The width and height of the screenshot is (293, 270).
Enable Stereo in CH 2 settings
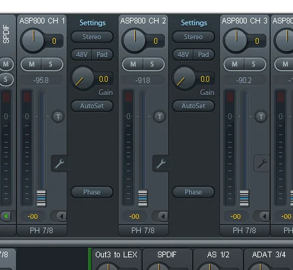193,37
